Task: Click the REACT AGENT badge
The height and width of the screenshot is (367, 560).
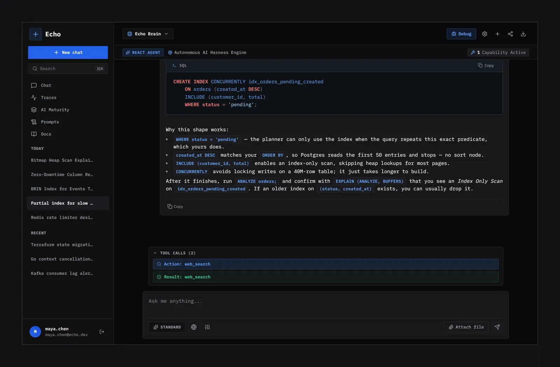Action: pyautogui.click(x=143, y=53)
